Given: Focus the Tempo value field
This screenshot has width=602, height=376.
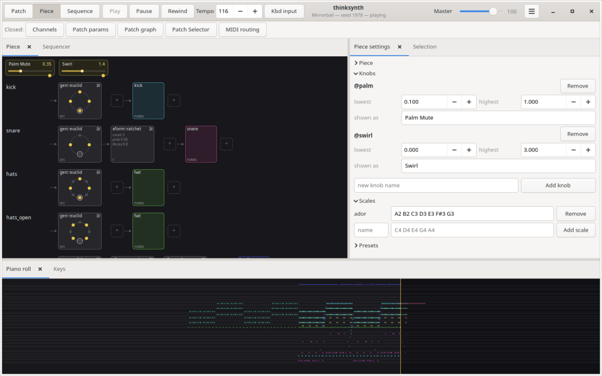Looking at the screenshot, I should point(225,11).
